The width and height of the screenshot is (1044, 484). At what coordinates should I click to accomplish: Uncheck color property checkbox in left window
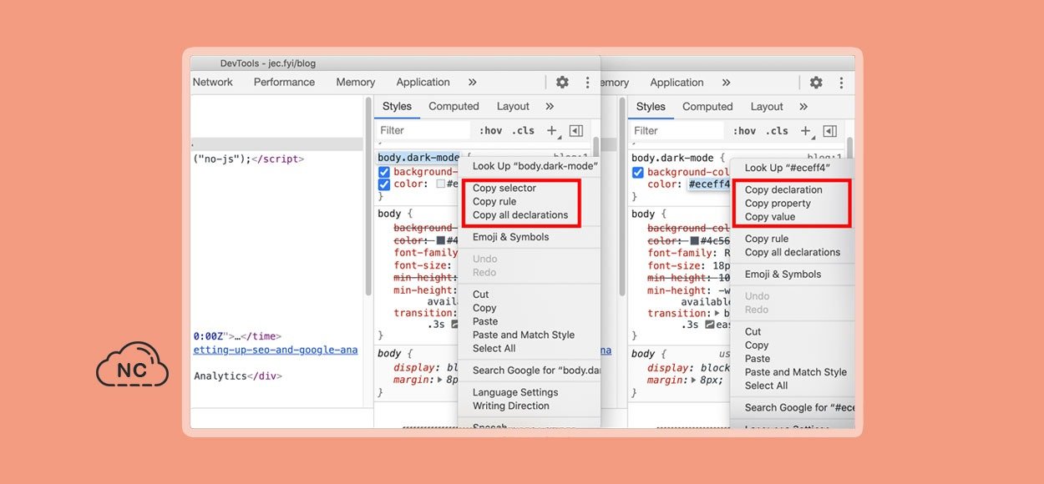click(x=384, y=184)
